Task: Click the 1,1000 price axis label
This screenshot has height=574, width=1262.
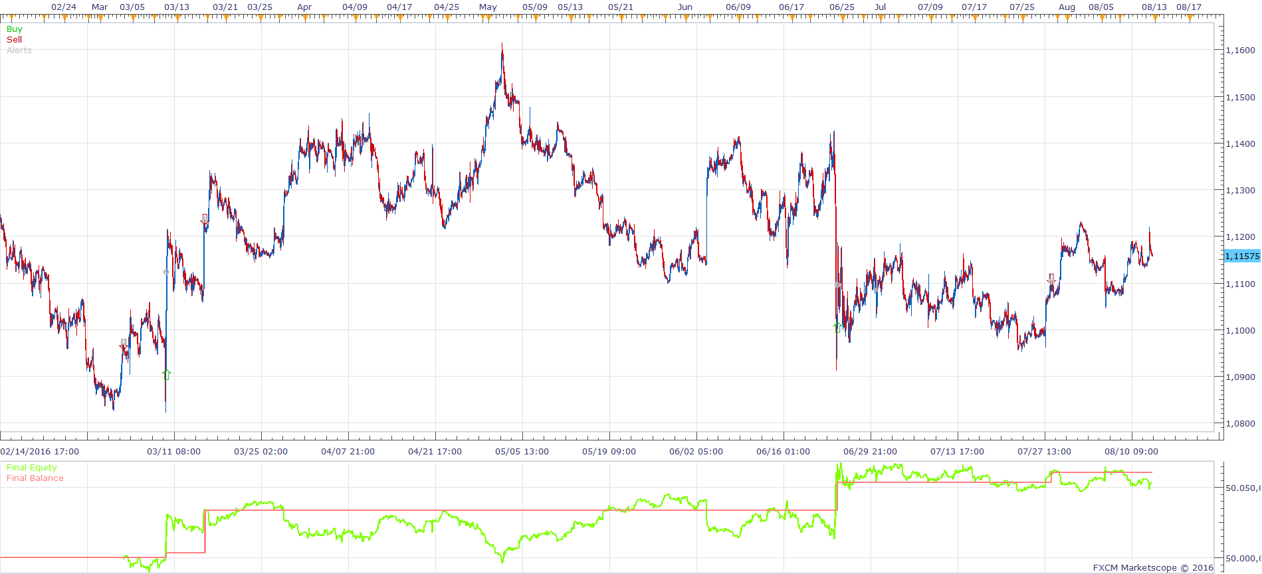Action: pos(1240,331)
